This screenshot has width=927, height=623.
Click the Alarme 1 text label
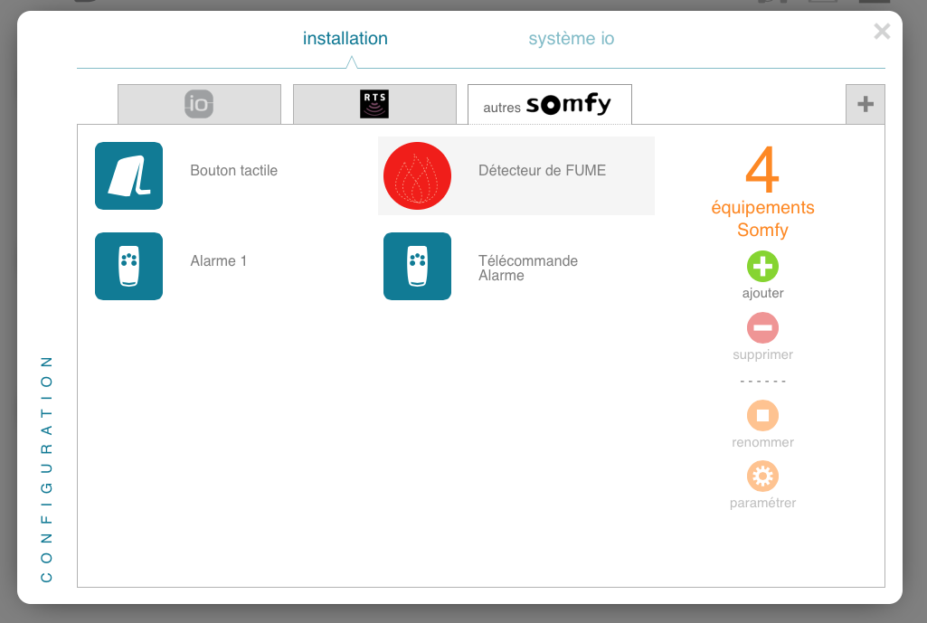tap(218, 261)
